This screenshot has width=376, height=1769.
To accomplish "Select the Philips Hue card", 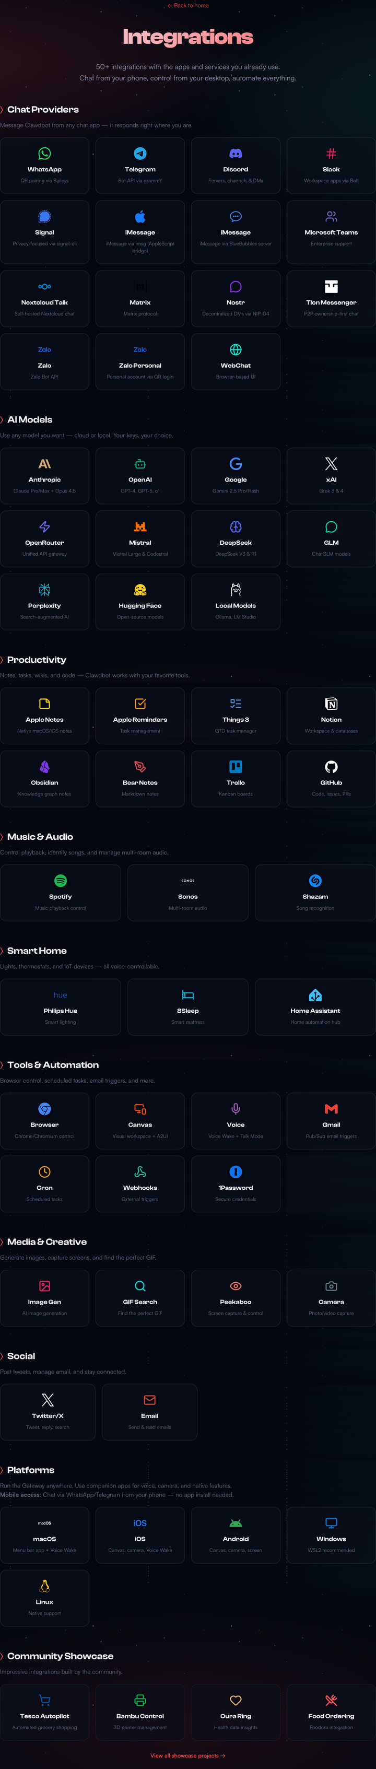I will pos(61,1007).
